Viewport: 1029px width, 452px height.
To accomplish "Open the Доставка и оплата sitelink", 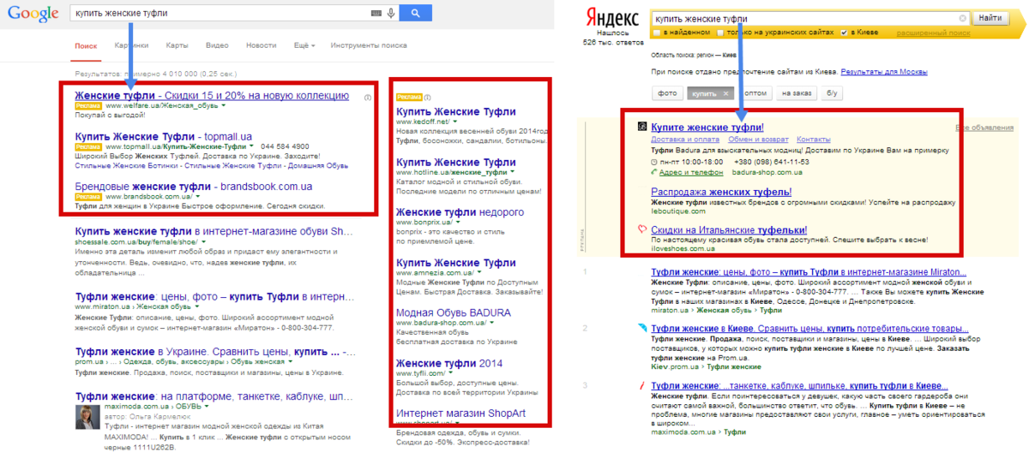I will (685, 139).
